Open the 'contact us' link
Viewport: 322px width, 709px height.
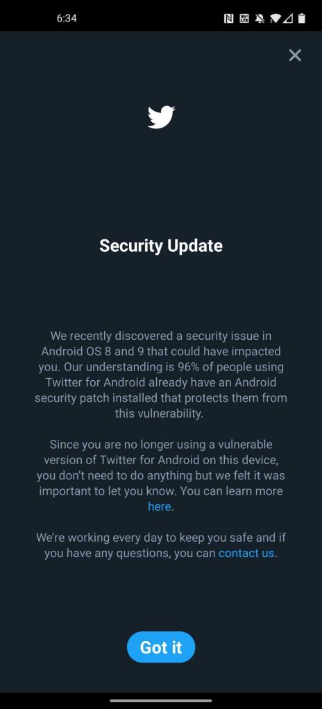[x=246, y=553]
